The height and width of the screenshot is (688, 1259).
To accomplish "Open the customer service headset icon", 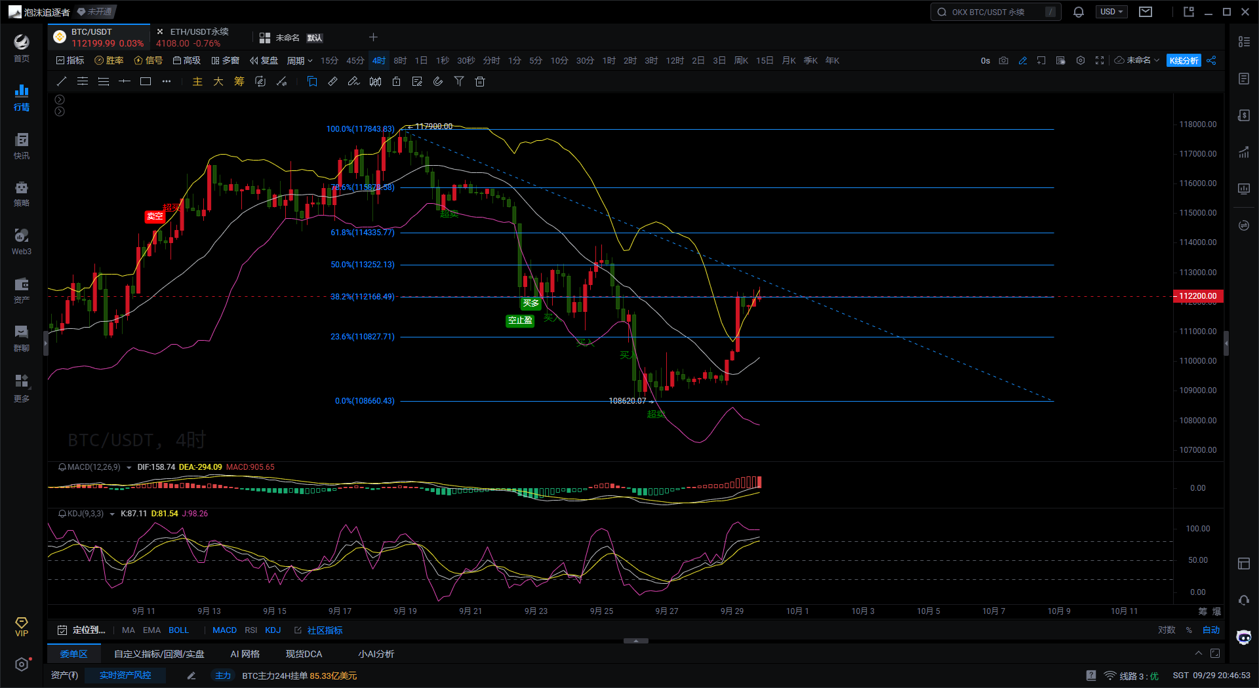I will coord(1244,600).
